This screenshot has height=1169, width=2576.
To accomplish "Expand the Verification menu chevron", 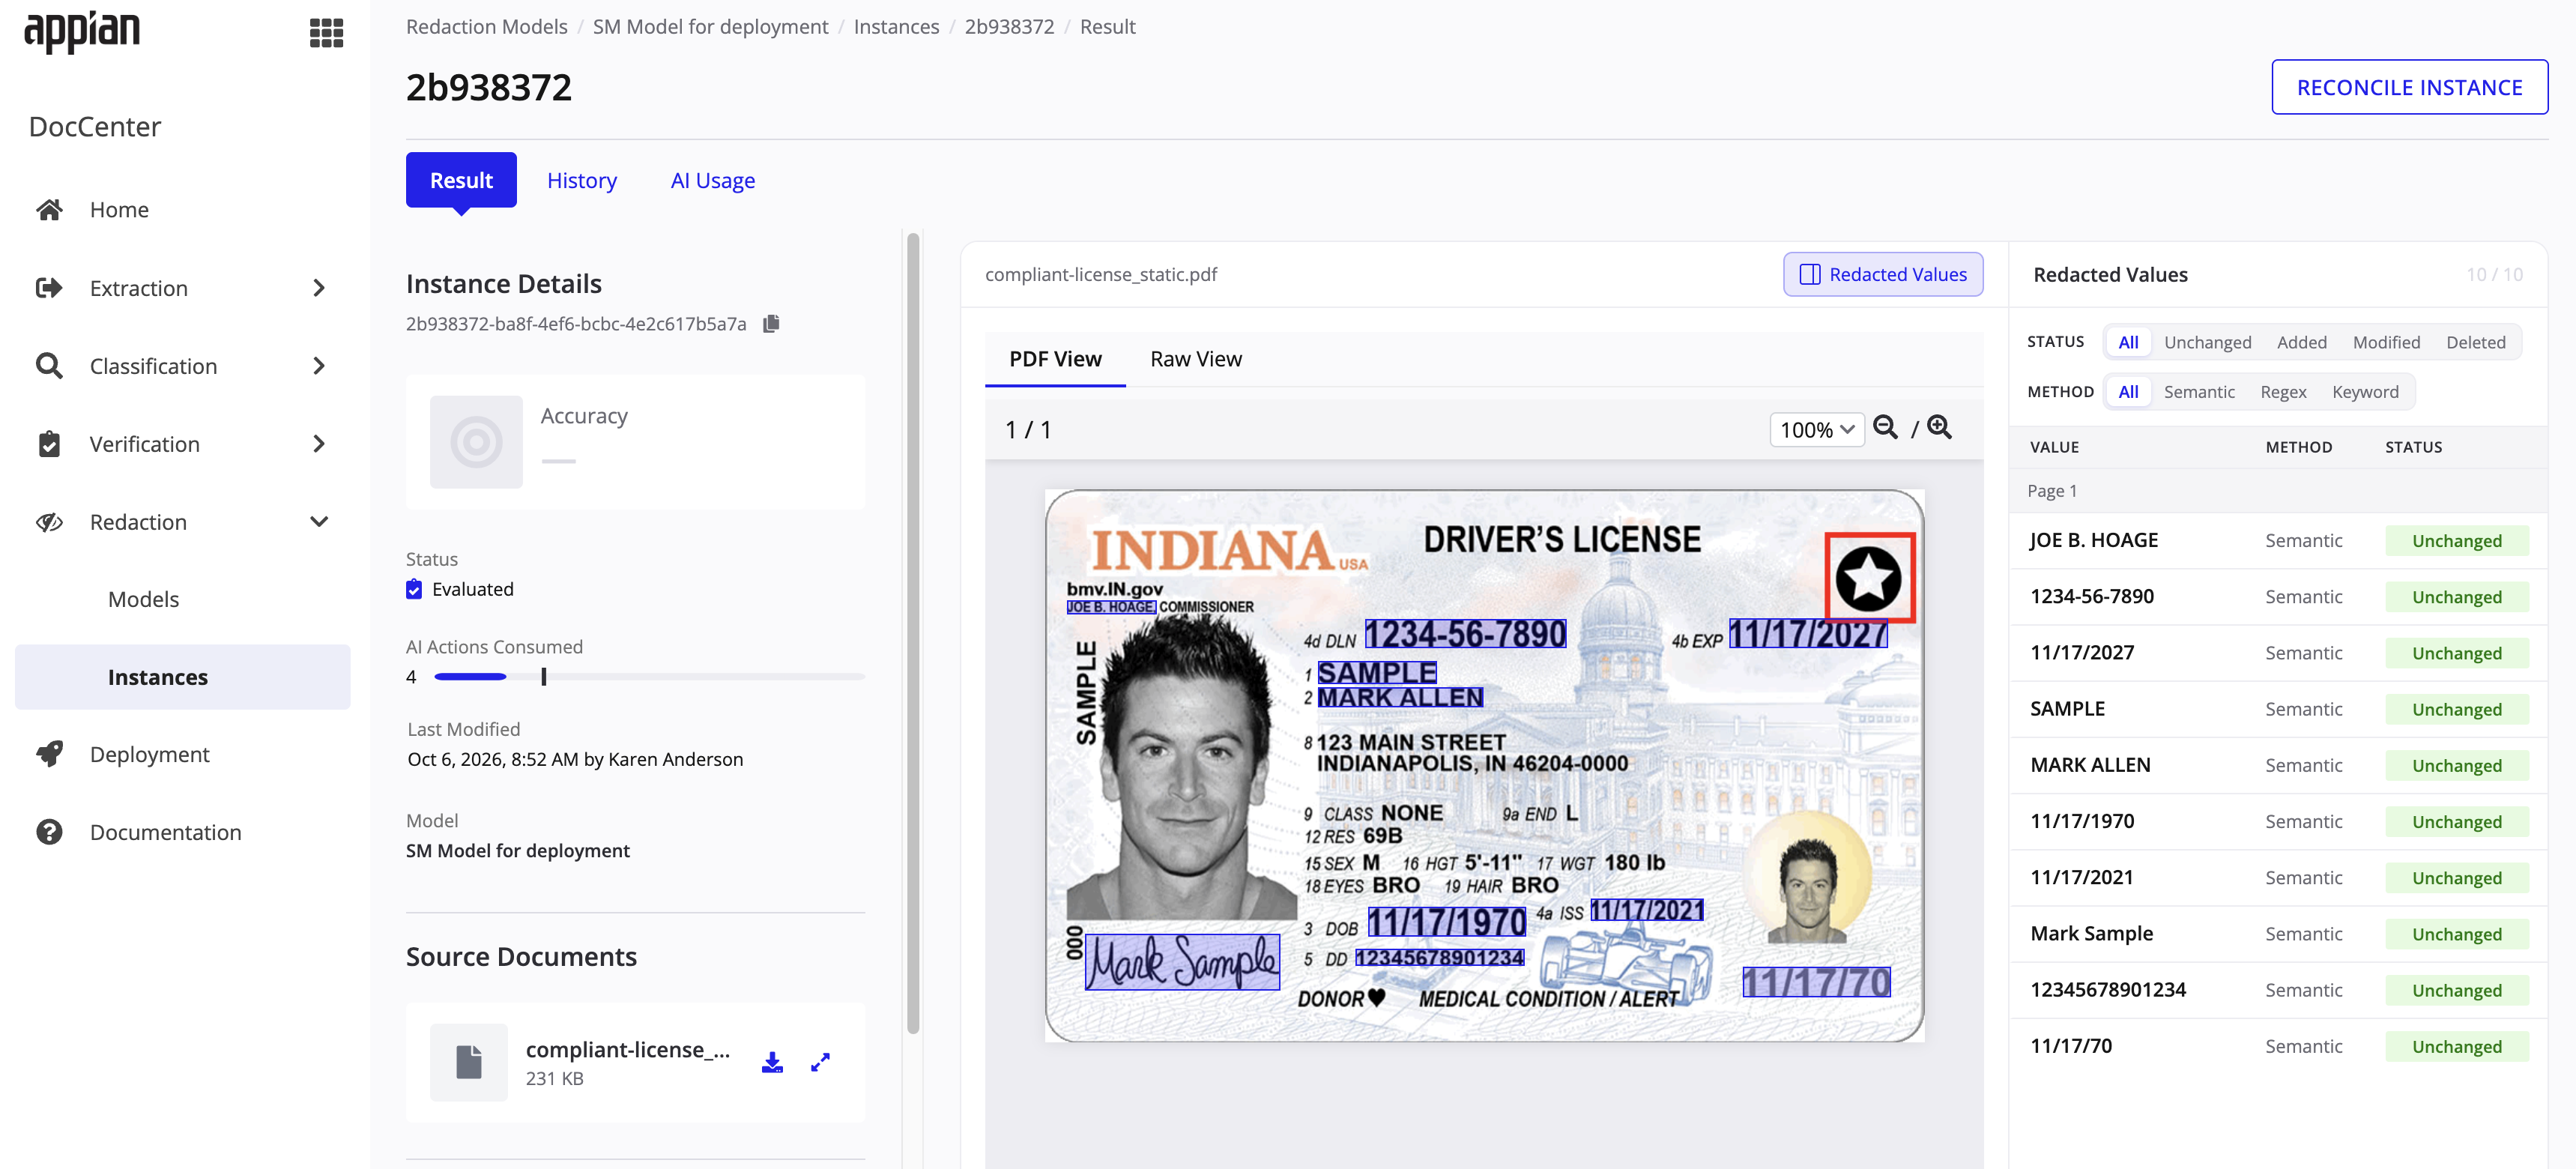I will 319,444.
